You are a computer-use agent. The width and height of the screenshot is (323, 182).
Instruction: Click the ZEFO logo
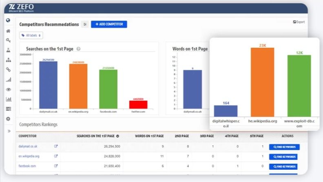[21, 8]
